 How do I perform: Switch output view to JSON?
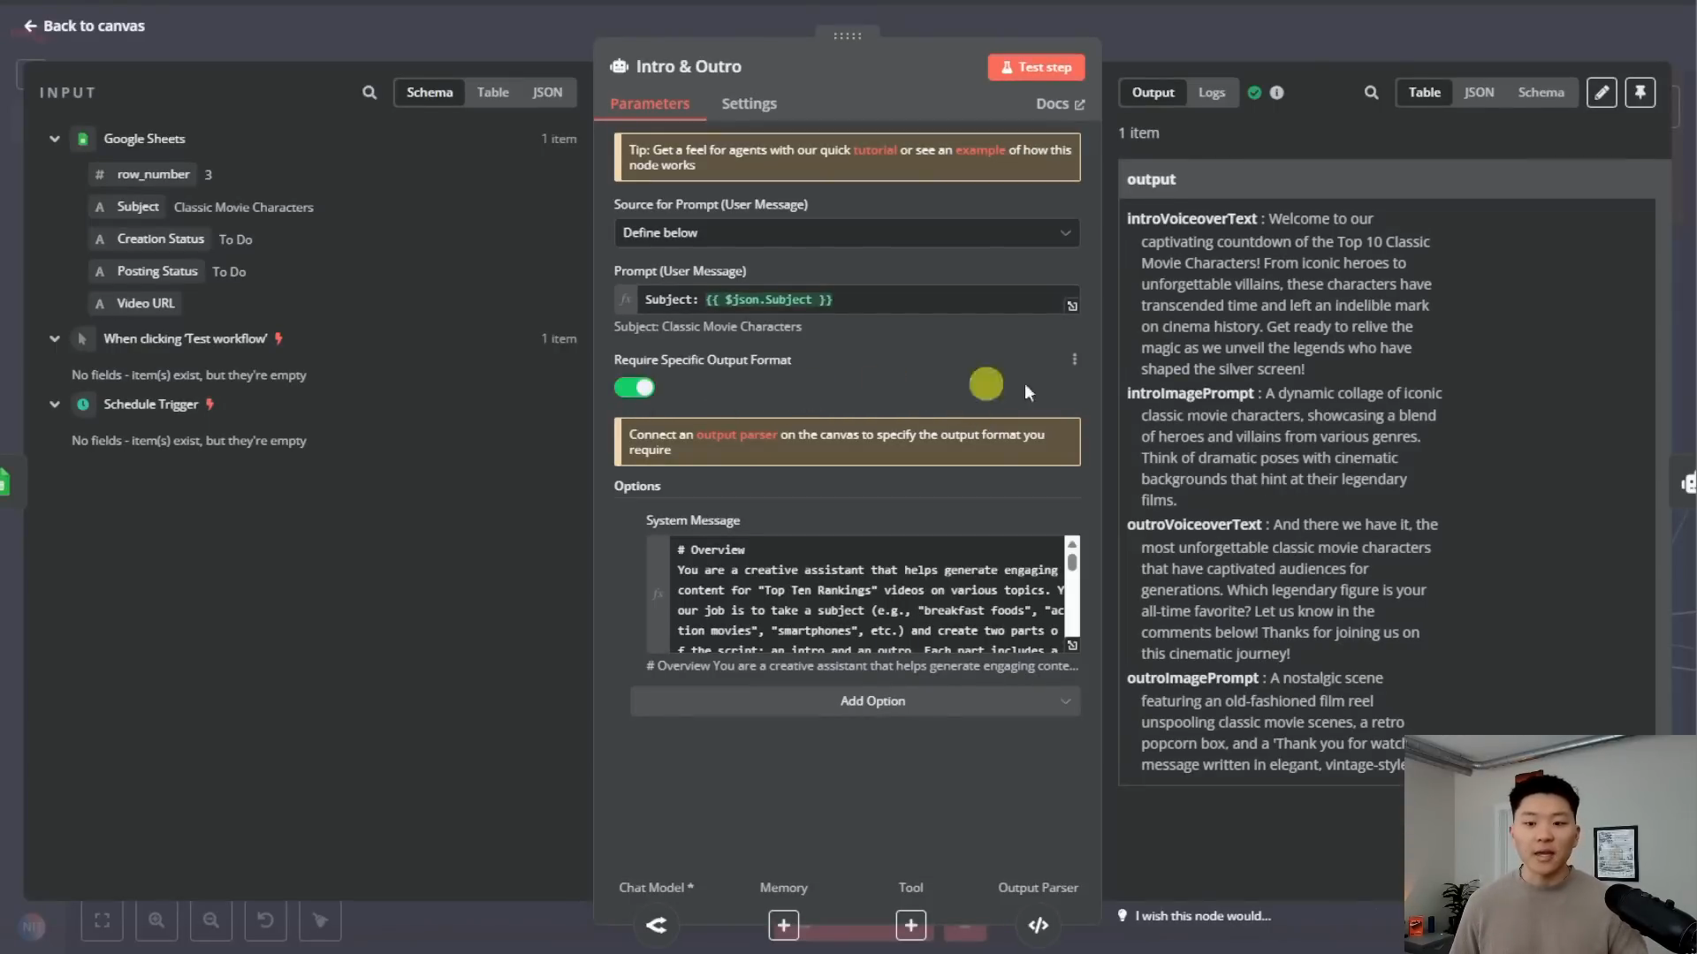[1479, 92]
